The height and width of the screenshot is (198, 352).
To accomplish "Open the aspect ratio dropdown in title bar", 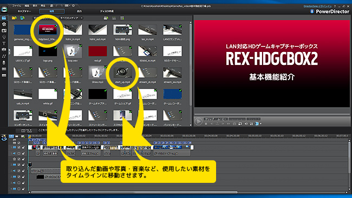I will 67,6.
